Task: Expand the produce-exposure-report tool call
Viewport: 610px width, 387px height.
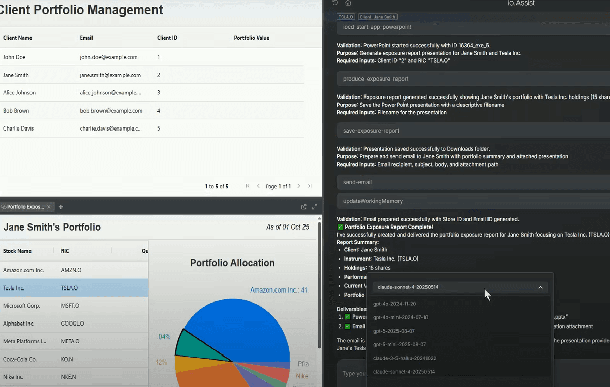Action: tap(473, 79)
